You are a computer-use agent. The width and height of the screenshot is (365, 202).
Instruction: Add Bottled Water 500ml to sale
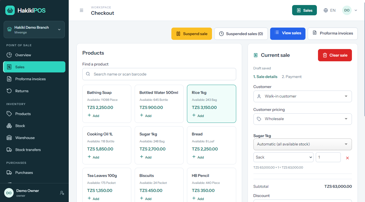click(x=146, y=116)
